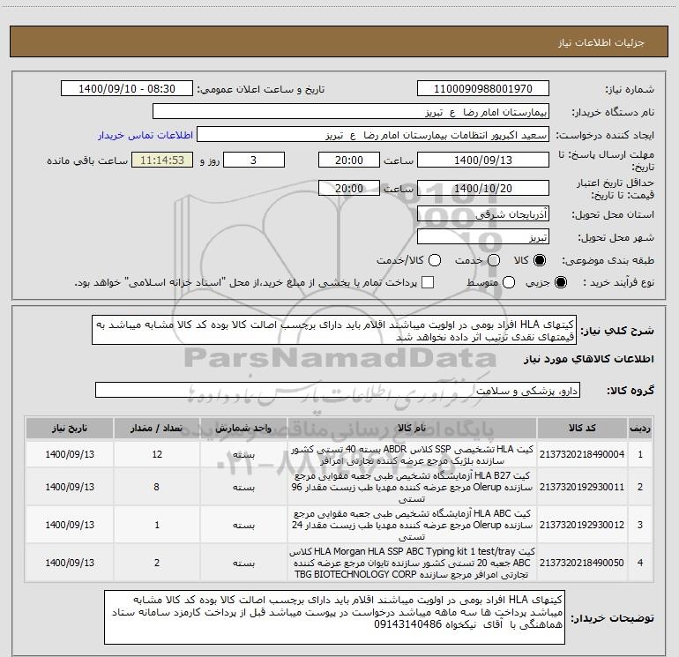Click the کد کالا column header

coord(582,428)
